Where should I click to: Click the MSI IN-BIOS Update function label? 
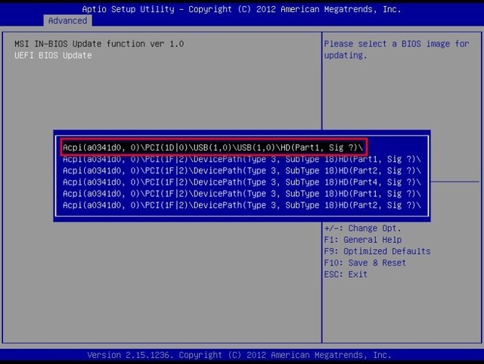pos(98,44)
